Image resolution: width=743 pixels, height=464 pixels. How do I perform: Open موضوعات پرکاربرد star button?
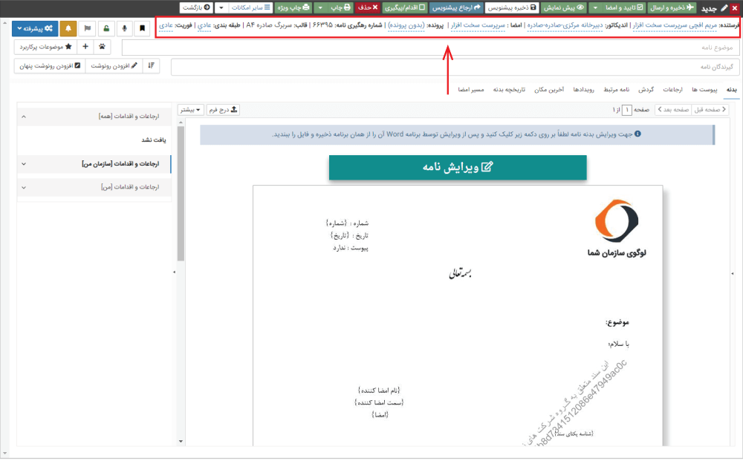tap(45, 46)
